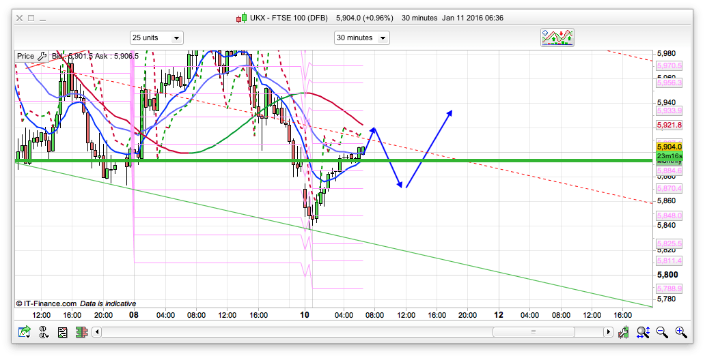Screen dimensions: 705x358
Task: Click the red-green order book bars icon
Action: click(81, 332)
